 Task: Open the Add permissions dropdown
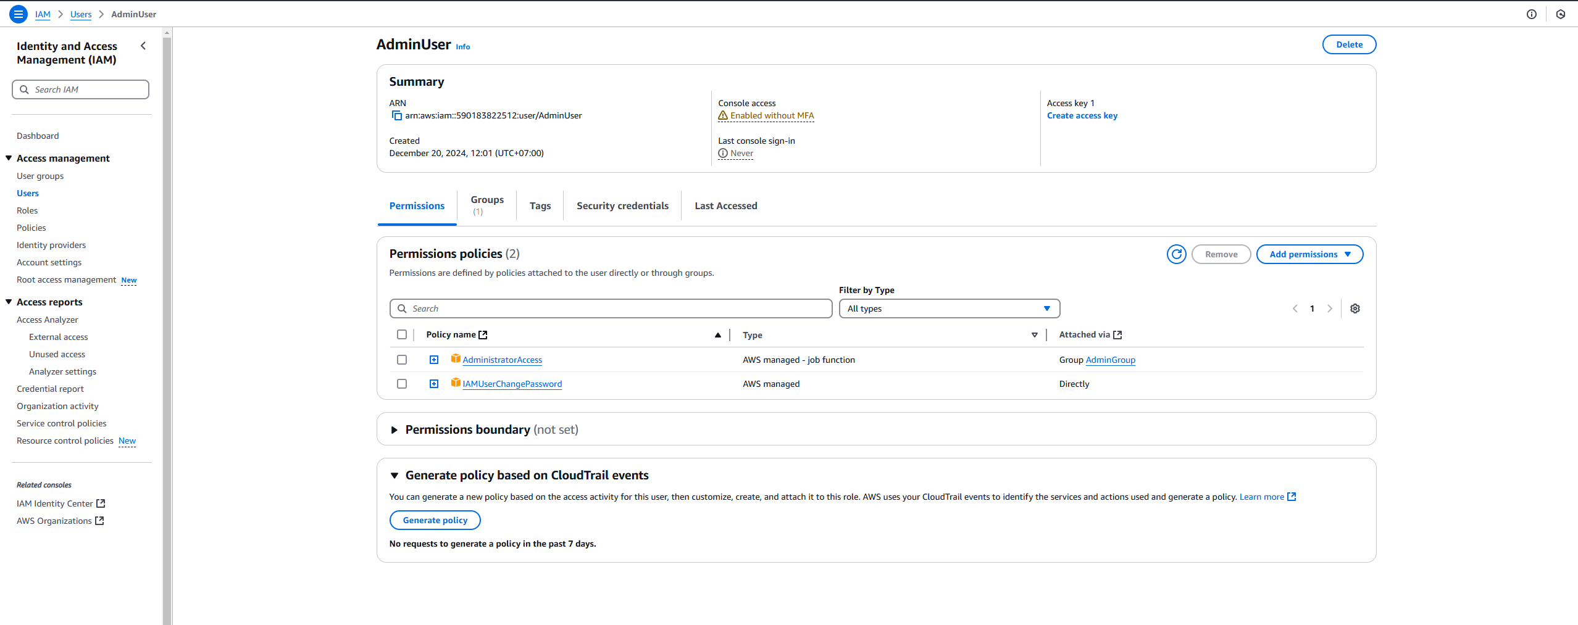[1309, 254]
